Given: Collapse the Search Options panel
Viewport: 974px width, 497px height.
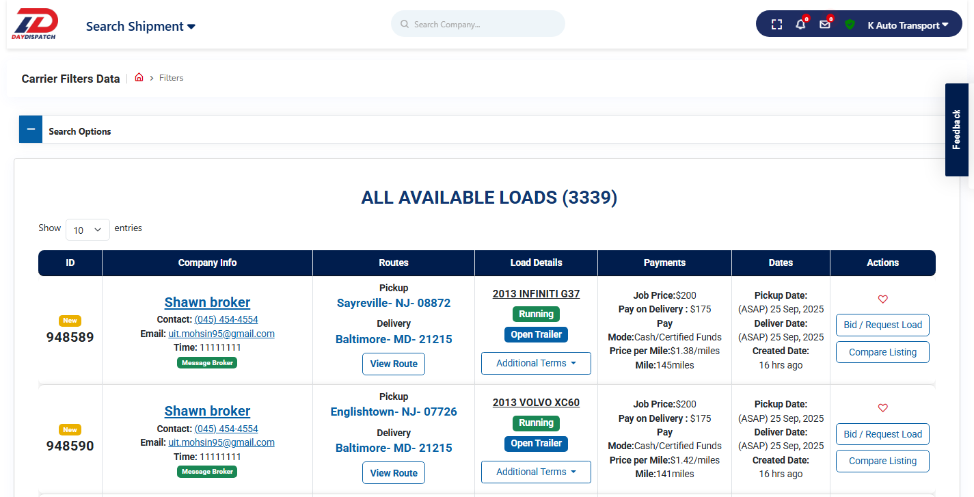Looking at the screenshot, I should 31,129.
